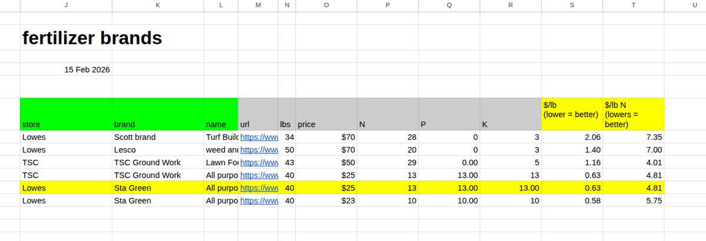Viewport: 706px width, 241px height.
Task: Select column Q header
Action: pos(449,5)
